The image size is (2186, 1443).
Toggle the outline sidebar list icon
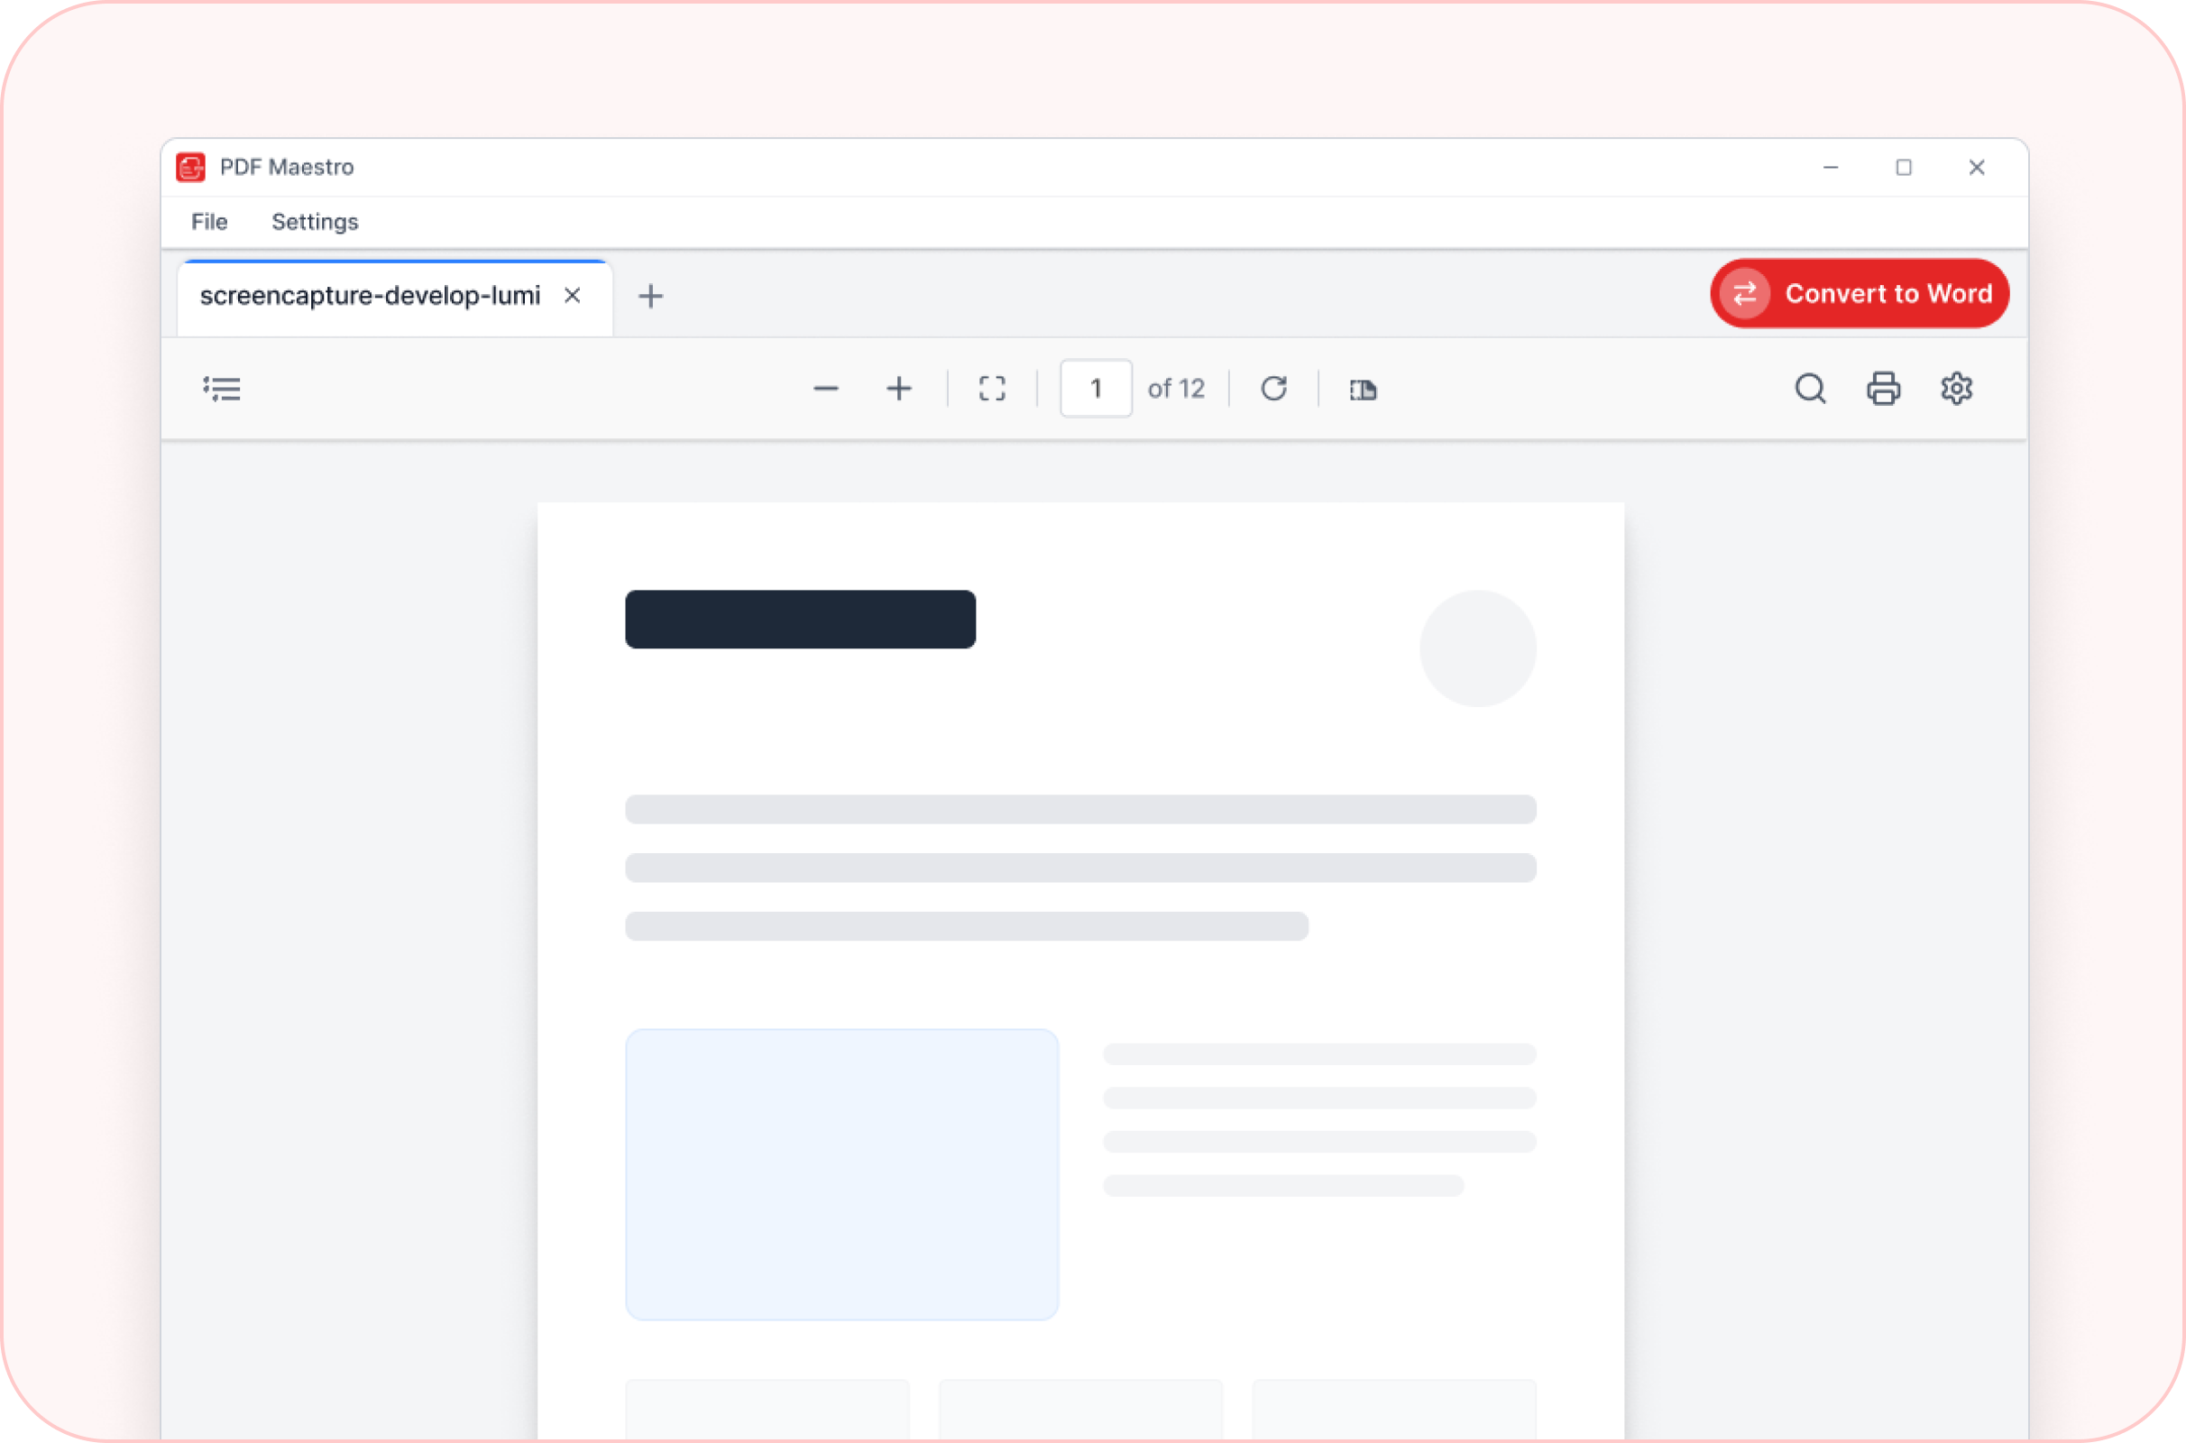pyautogui.click(x=222, y=389)
